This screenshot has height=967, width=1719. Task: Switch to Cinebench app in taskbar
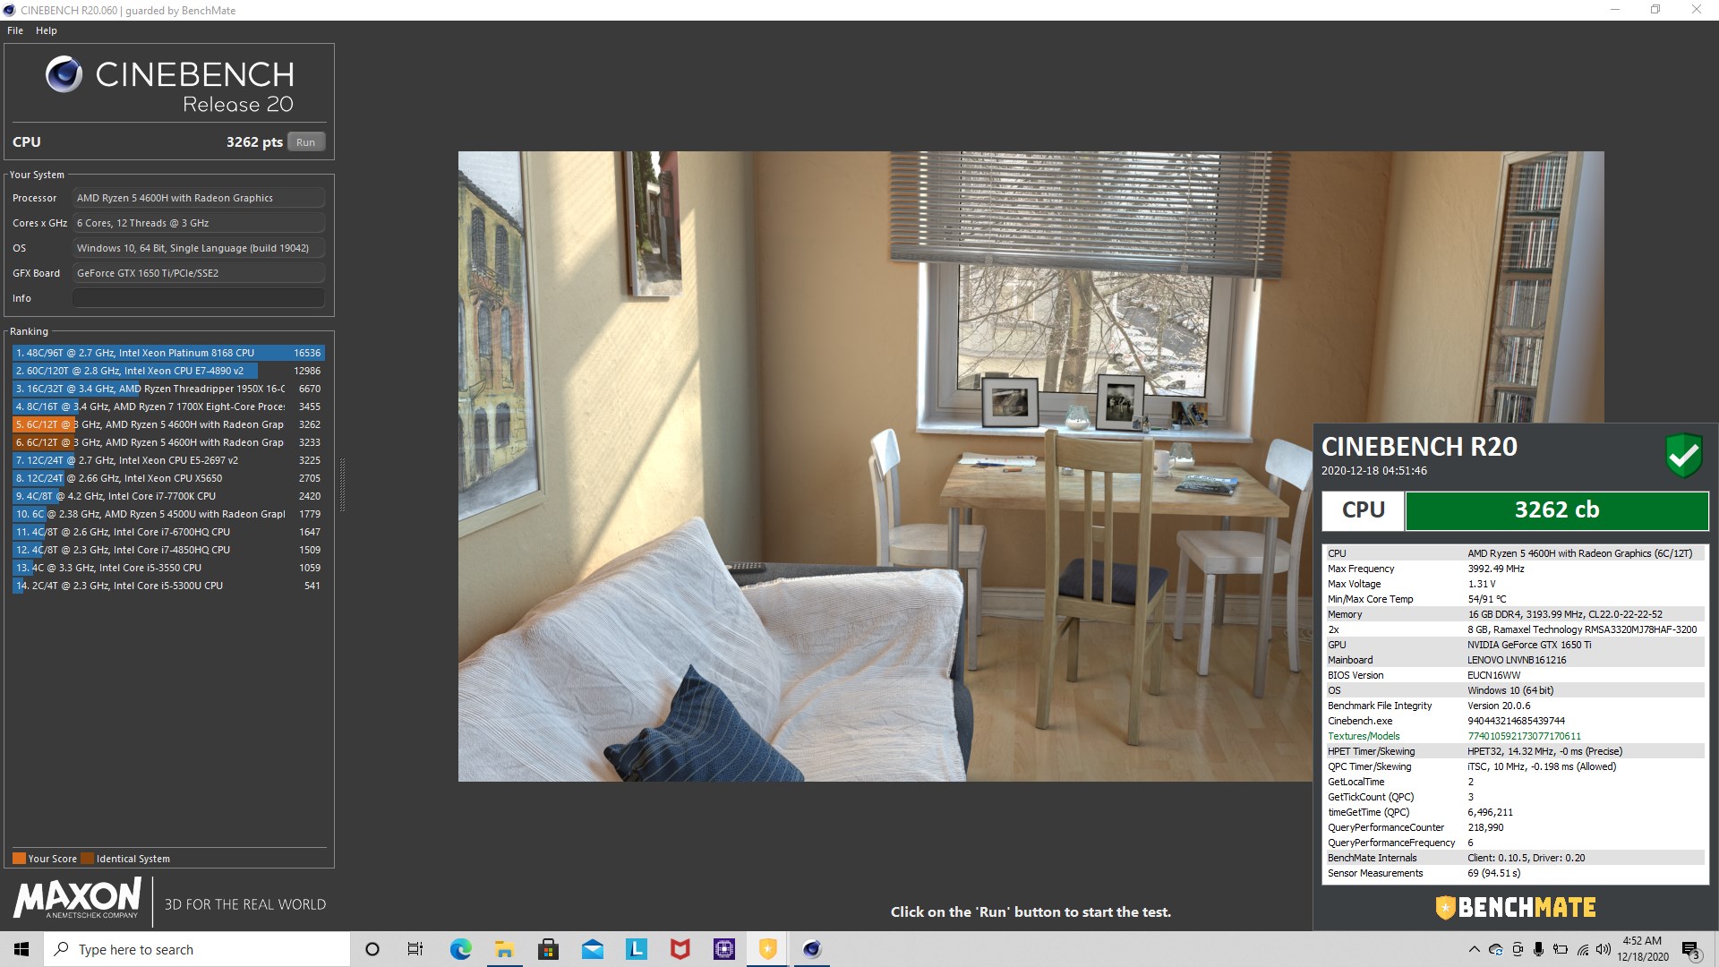click(x=811, y=949)
